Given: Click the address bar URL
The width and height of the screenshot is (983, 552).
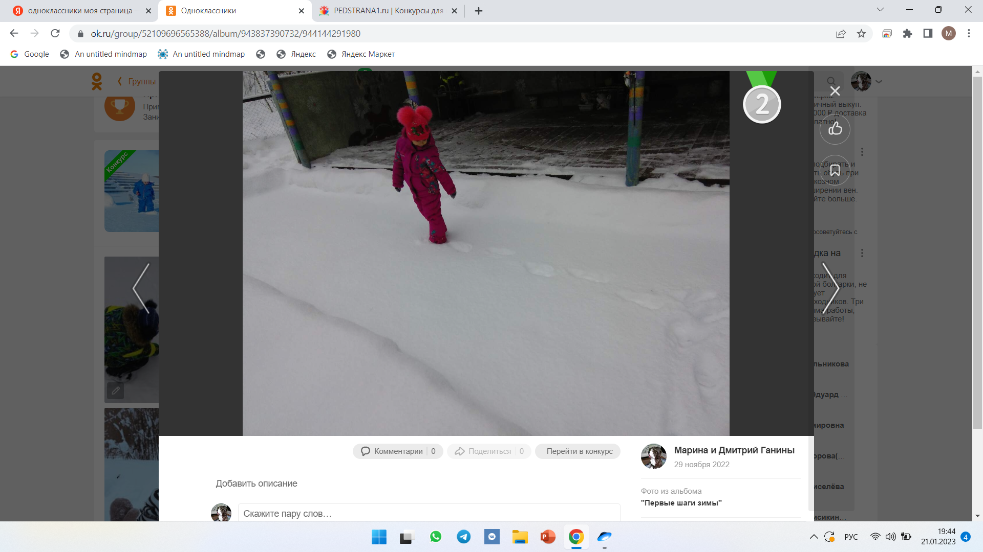Looking at the screenshot, I should (x=226, y=34).
